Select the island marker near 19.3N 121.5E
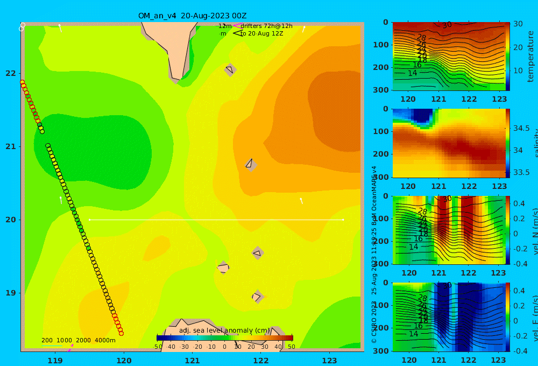This screenshot has width=538, height=366. tap(223, 268)
